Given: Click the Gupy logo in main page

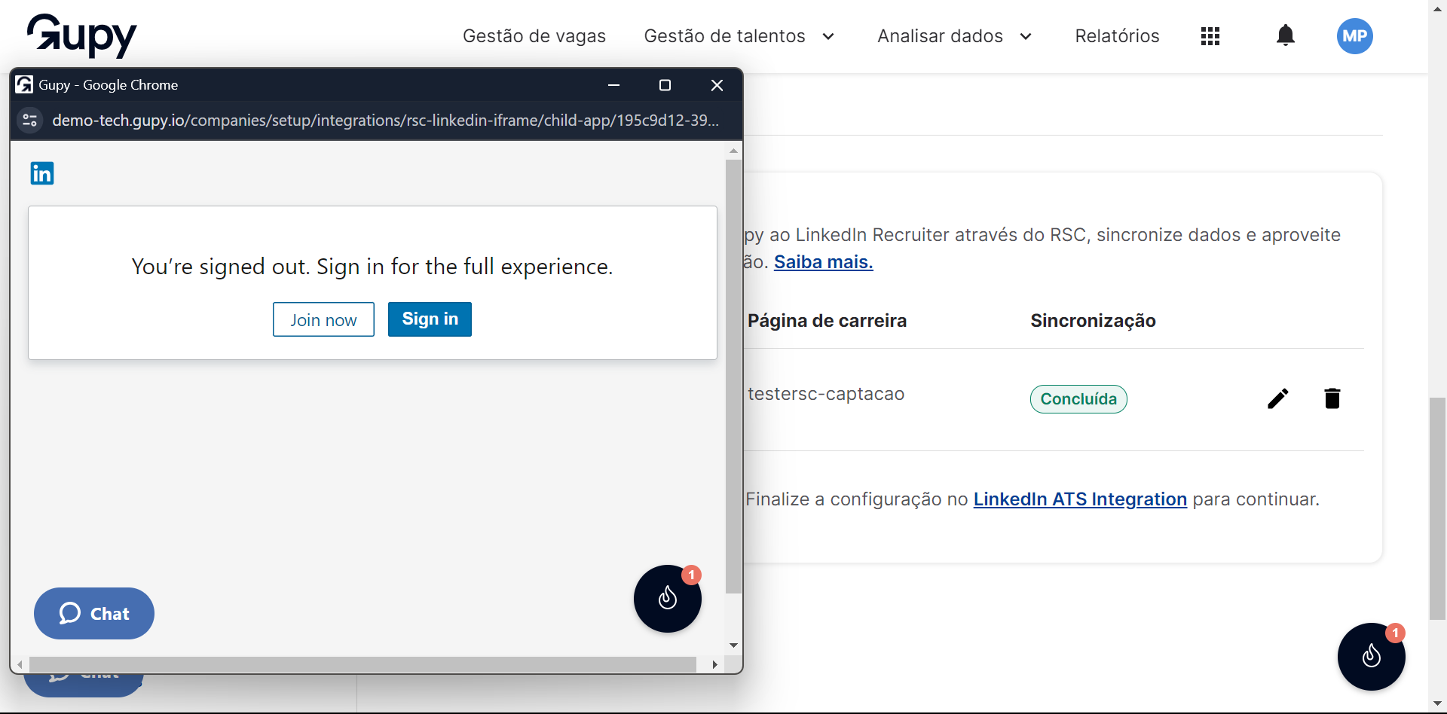Looking at the screenshot, I should coord(82,35).
